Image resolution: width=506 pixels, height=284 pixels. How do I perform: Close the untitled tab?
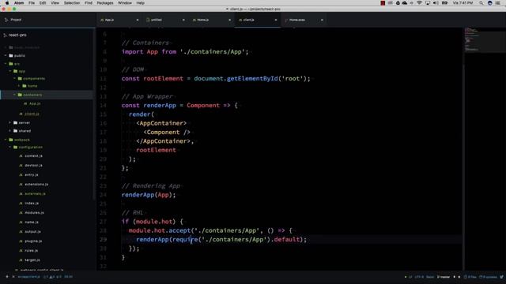click(x=183, y=20)
